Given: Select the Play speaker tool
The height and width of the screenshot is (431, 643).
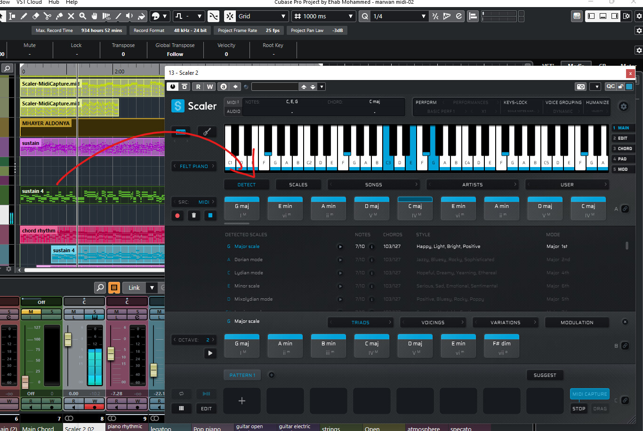Looking at the screenshot, I should [130, 16].
